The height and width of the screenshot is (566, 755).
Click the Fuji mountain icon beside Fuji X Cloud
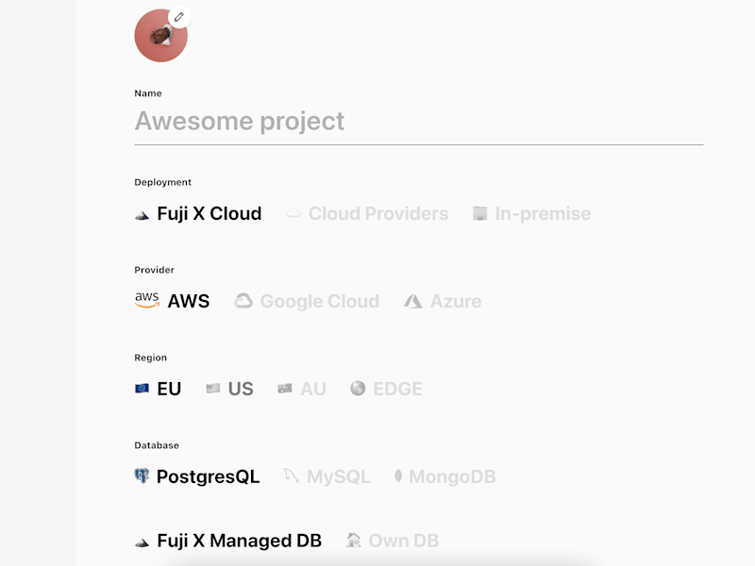pos(142,216)
